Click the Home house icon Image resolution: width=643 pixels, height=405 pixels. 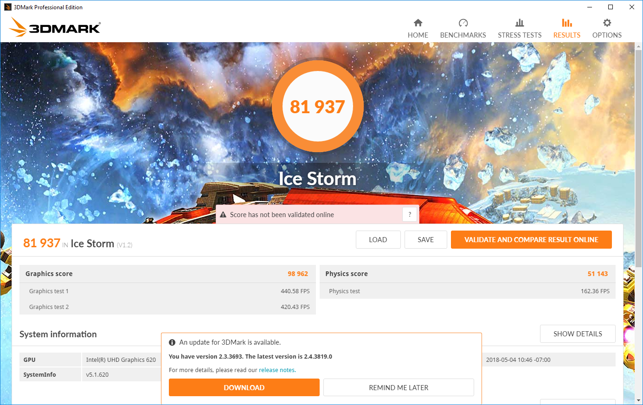pos(418,23)
